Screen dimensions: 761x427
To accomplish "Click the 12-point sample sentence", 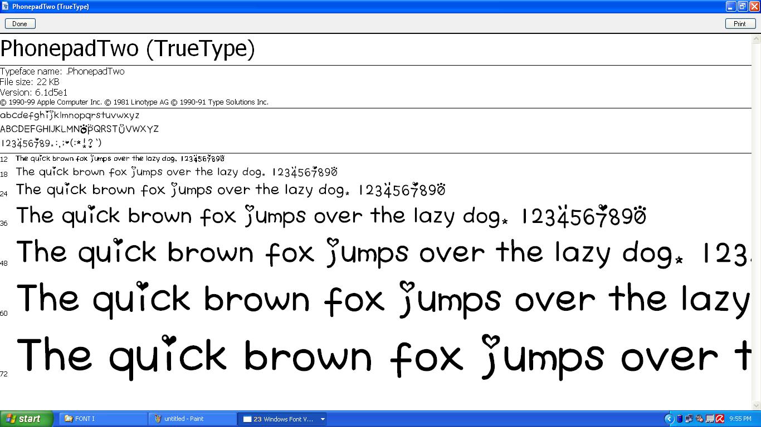I will pos(120,158).
